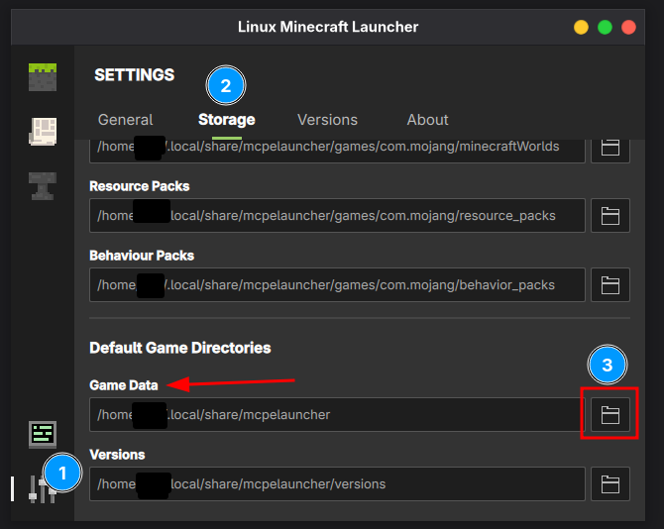The image size is (664, 529).
Task: Open the Versions settings tab
Action: pyautogui.click(x=327, y=120)
